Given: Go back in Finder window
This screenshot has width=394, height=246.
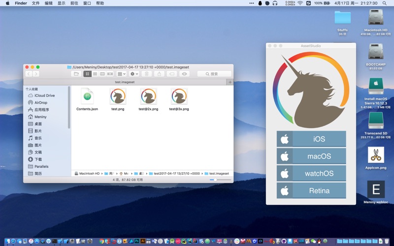Looking at the screenshot, I should tap(29, 74).
